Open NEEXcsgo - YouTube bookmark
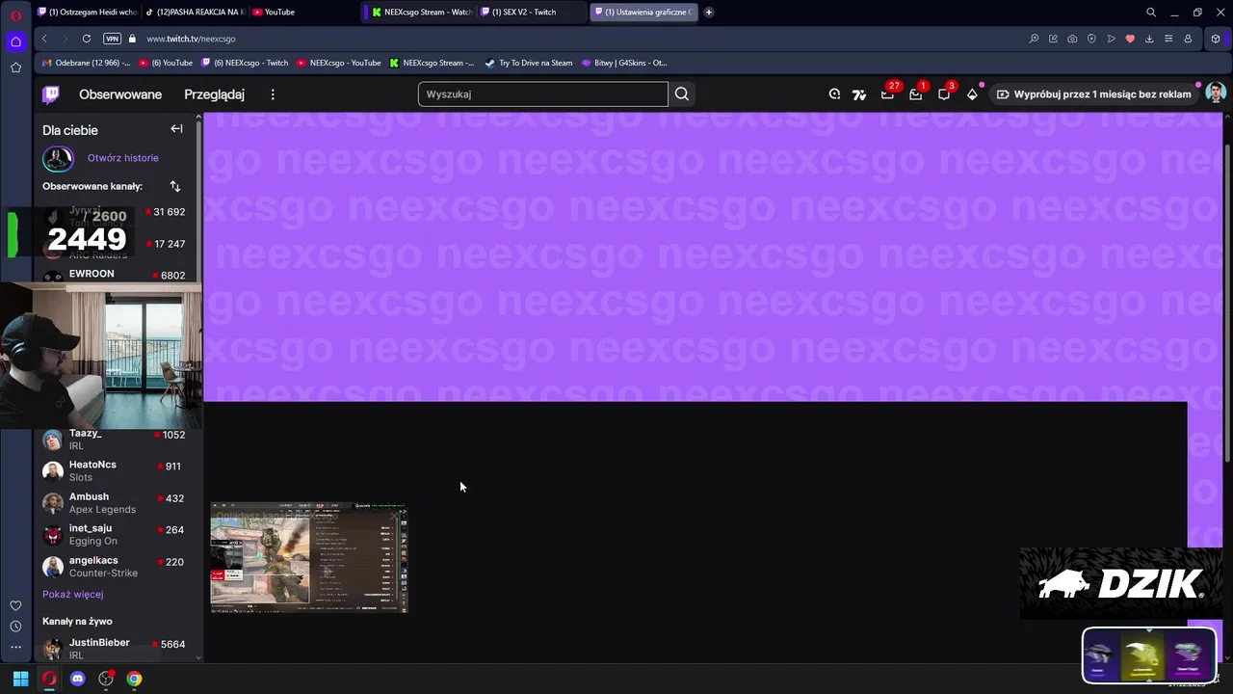 click(x=339, y=63)
